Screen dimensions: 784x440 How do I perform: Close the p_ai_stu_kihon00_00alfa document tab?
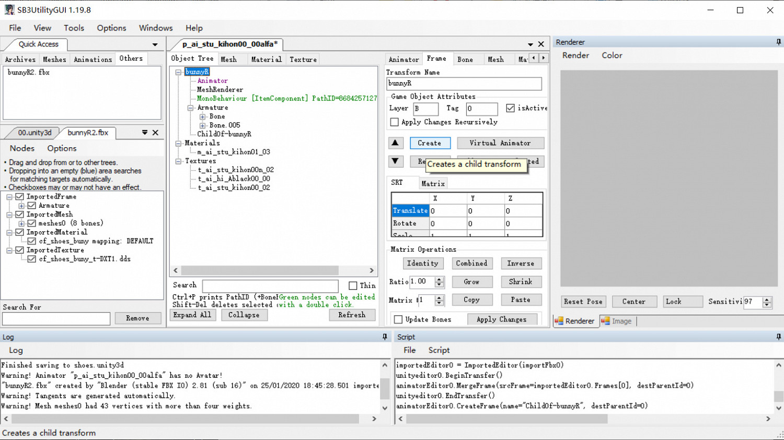(541, 44)
